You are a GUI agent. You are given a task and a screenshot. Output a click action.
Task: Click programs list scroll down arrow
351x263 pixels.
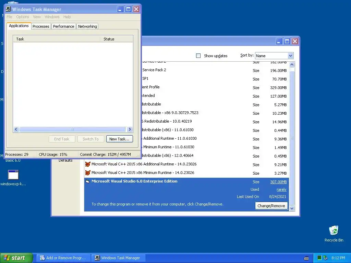[292, 209]
